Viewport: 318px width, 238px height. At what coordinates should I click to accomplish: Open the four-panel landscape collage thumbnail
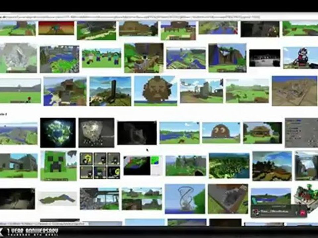click(x=142, y=199)
